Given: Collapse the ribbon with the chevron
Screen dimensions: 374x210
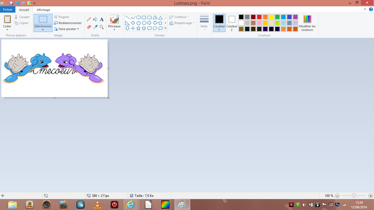Looking at the screenshot, I should [x=365, y=10].
